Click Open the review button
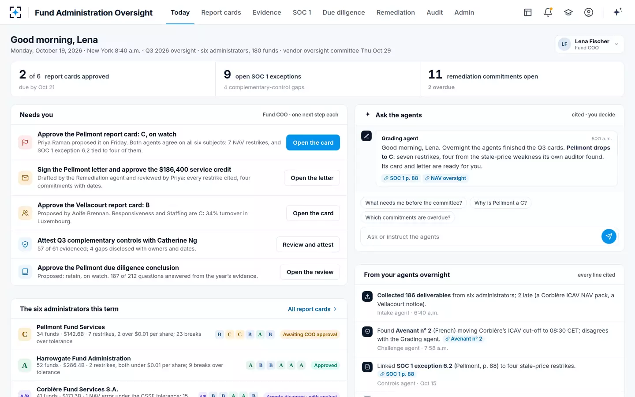The width and height of the screenshot is (635, 397). [310, 272]
